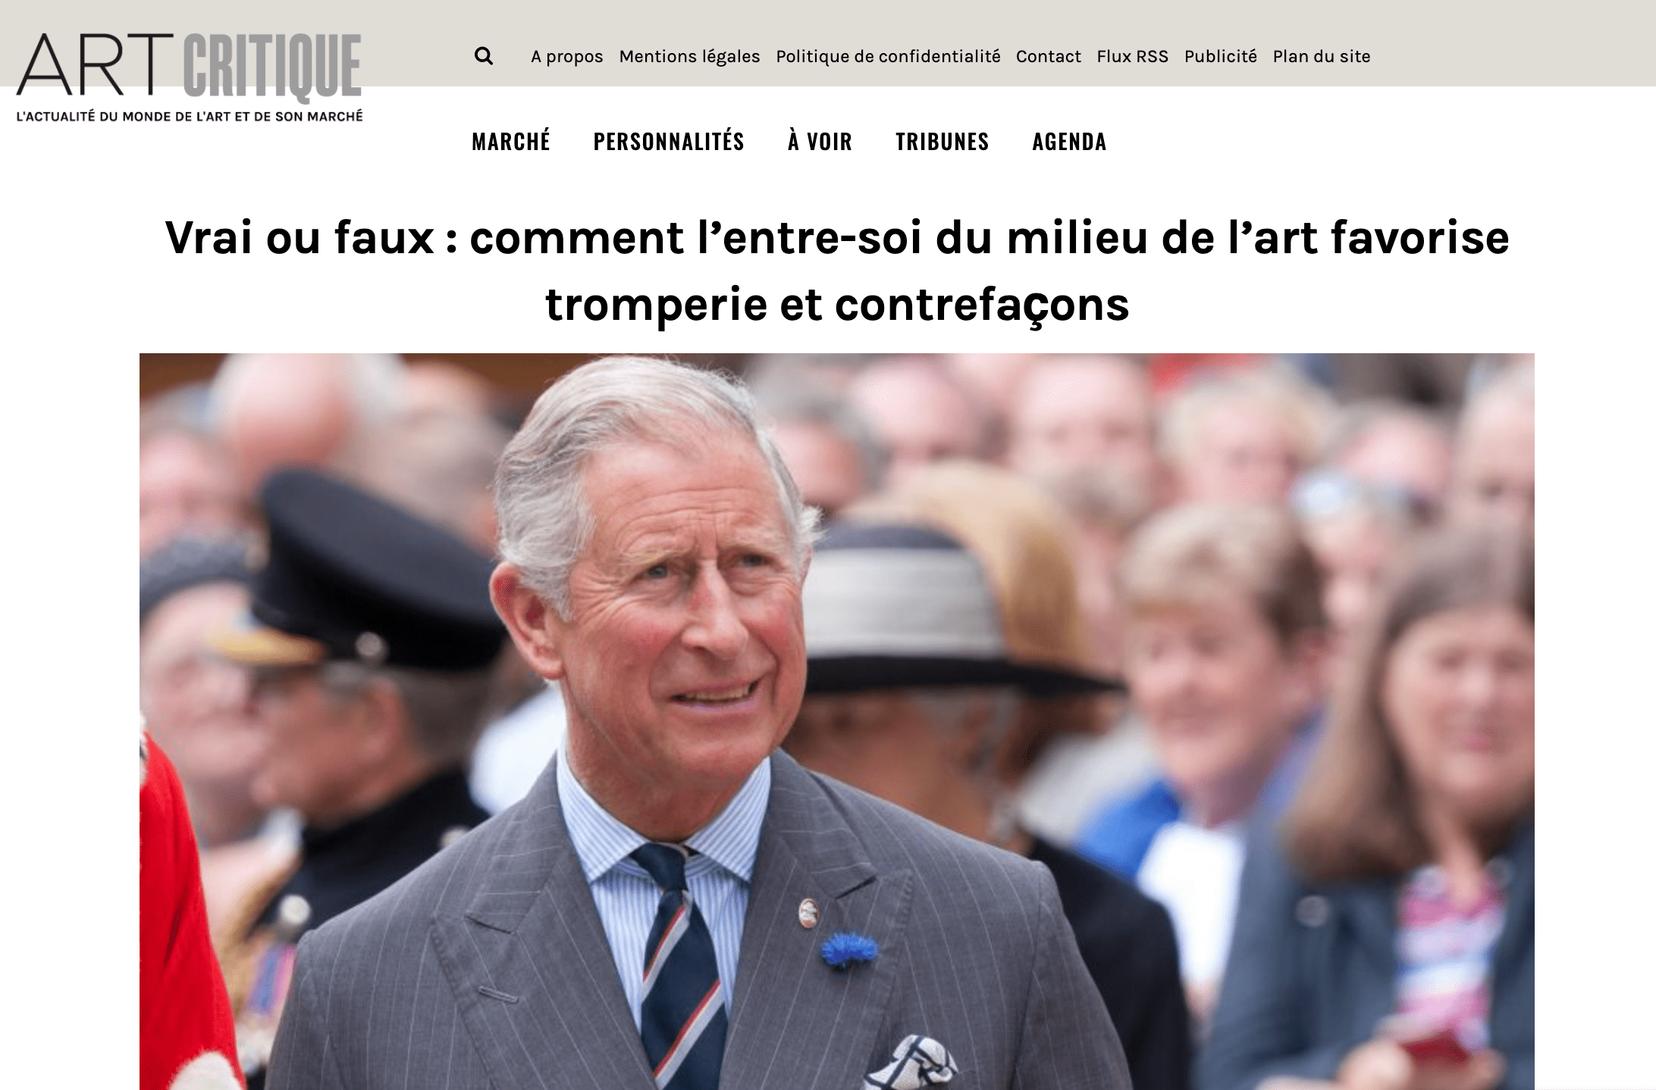Open the Publicité page

click(x=1220, y=56)
